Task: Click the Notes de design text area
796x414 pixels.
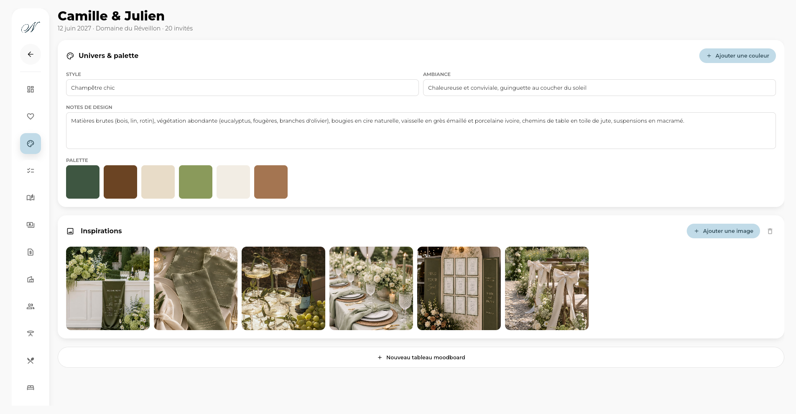Action: tap(421, 131)
